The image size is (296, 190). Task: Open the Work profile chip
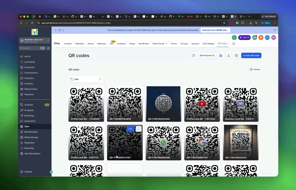[x=266, y=23]
